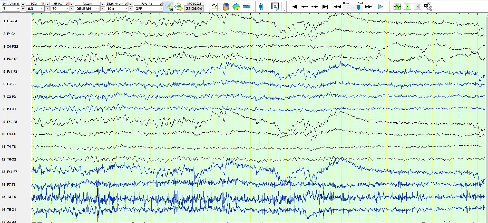This screenshot has width=488, height=223.
Task: Expand the HF(Hz) filter dropdown
Action: [66, 9]
